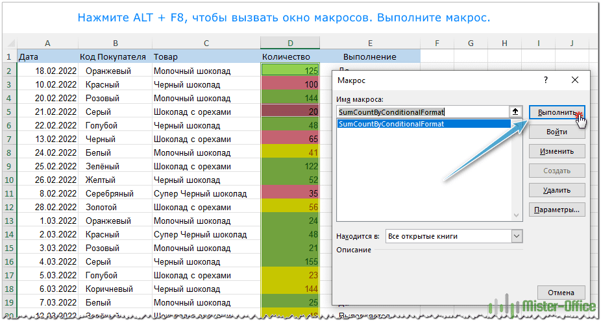Select the cell containing Супер Черный шоколад in row 11
The height and width of the screenshot is (325, 601).
(x=205, y=193)
